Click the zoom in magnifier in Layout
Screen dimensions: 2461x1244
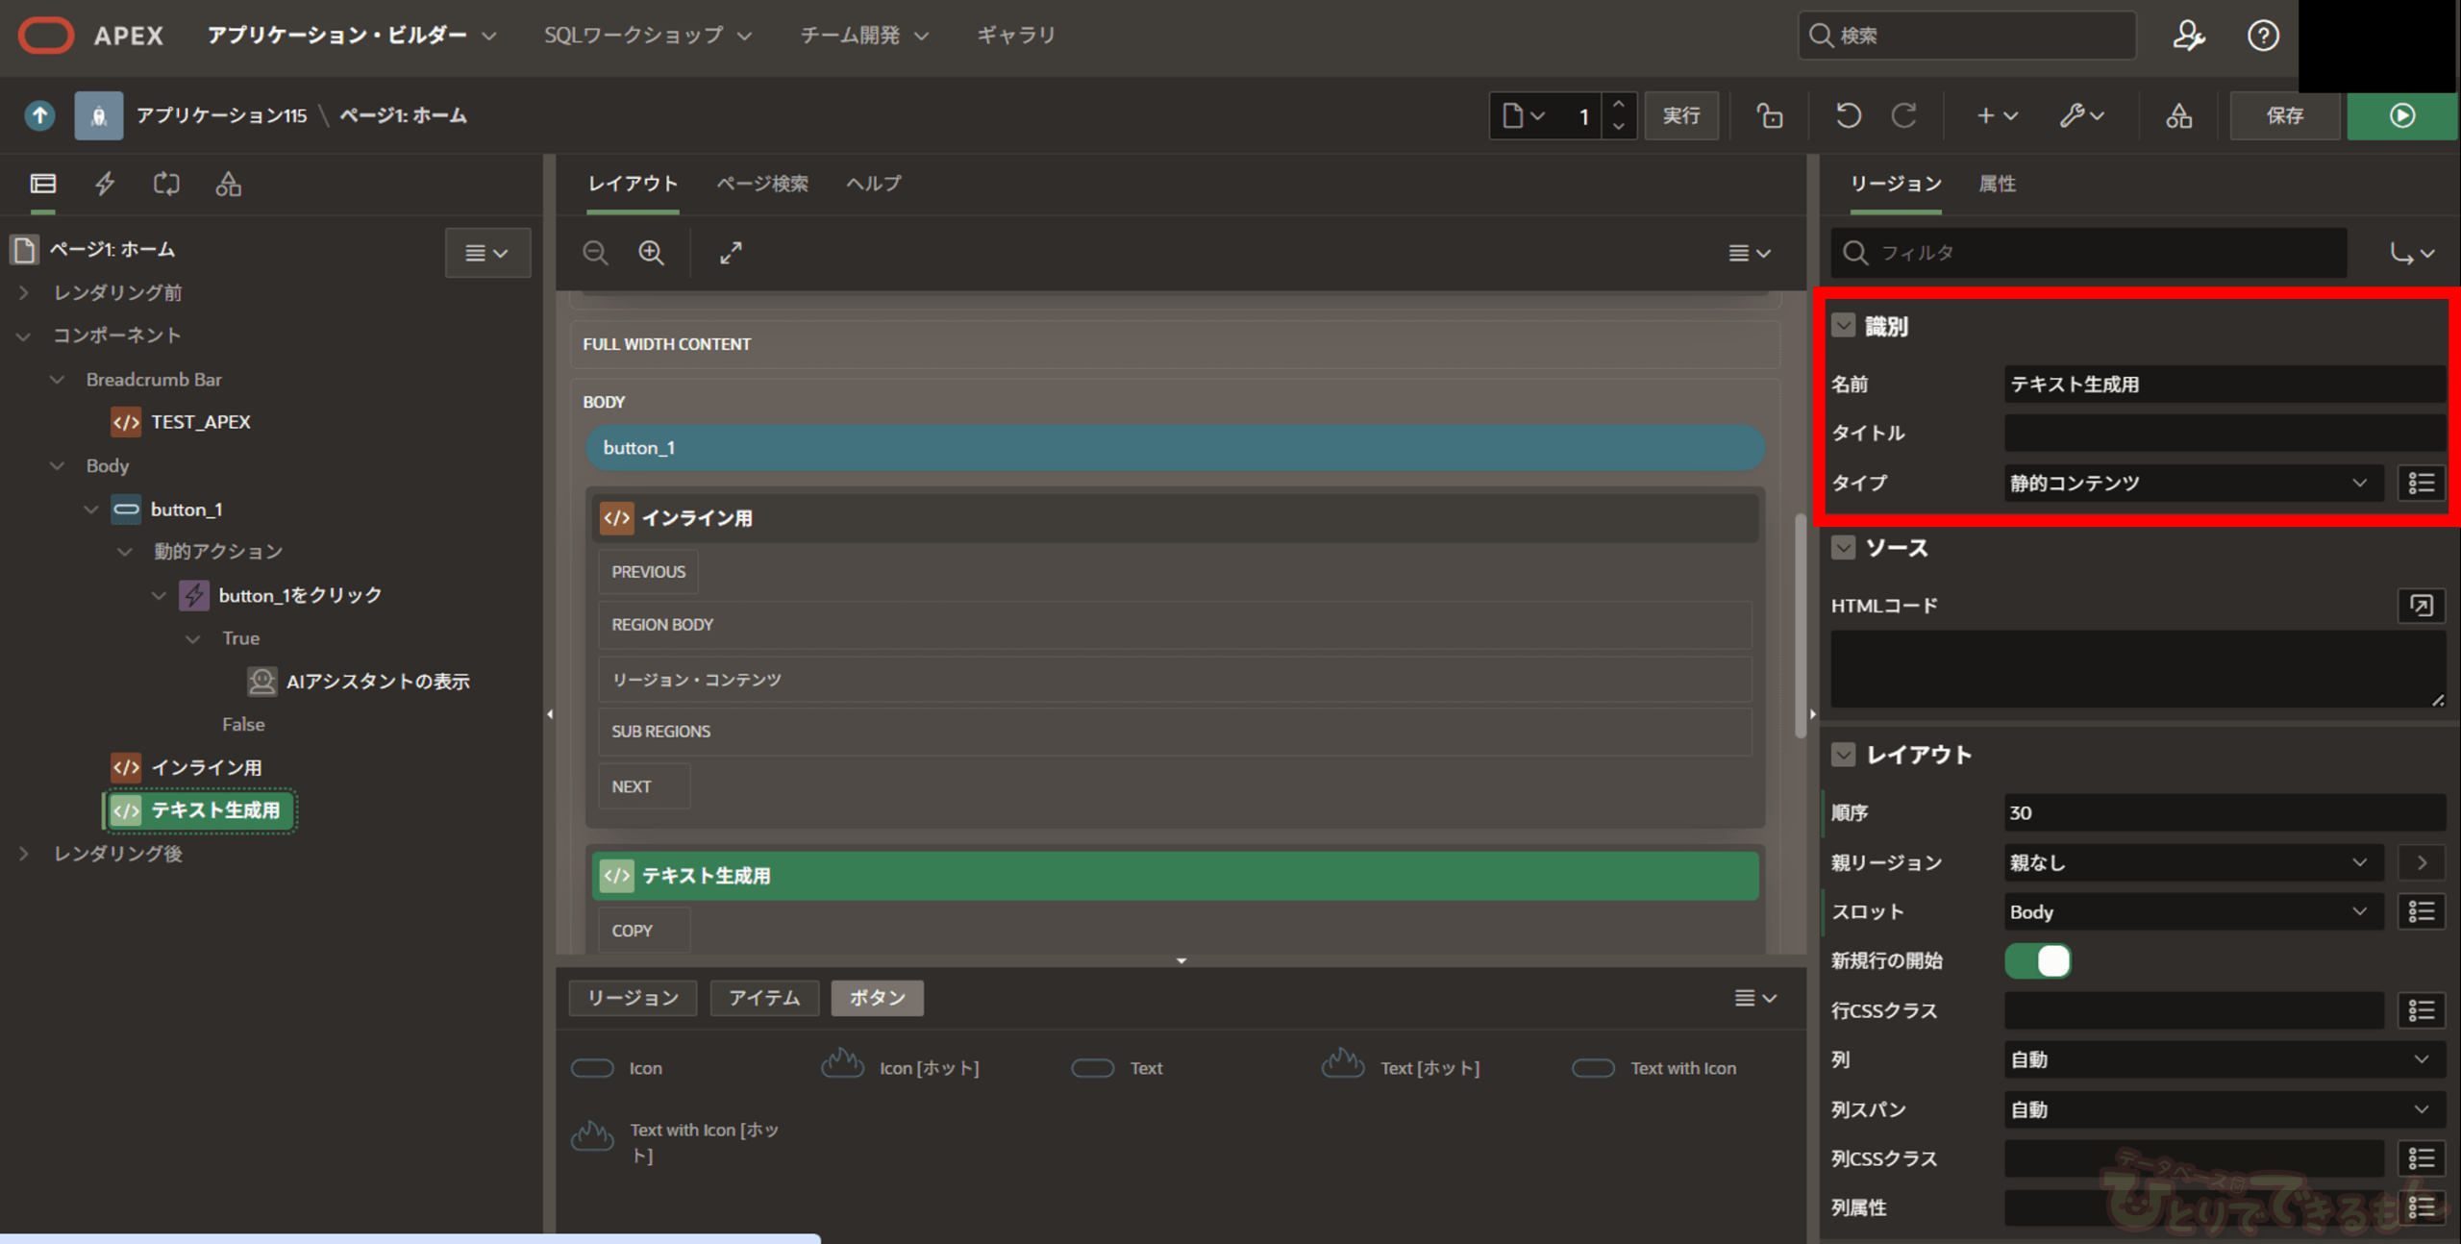tap(651, 253)
